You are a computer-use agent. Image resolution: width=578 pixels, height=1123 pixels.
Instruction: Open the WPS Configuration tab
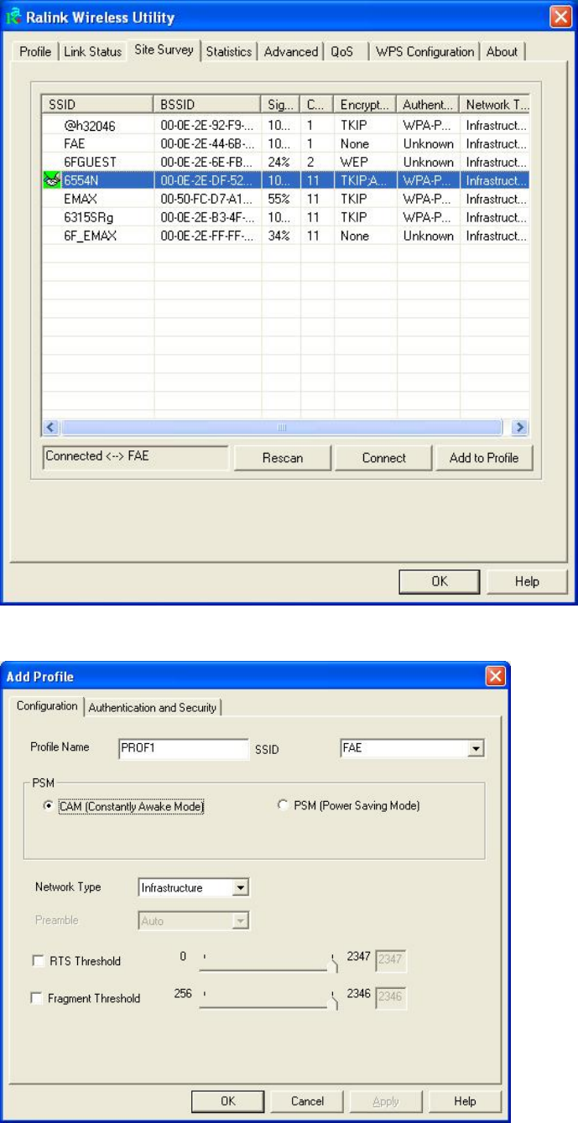424,52
